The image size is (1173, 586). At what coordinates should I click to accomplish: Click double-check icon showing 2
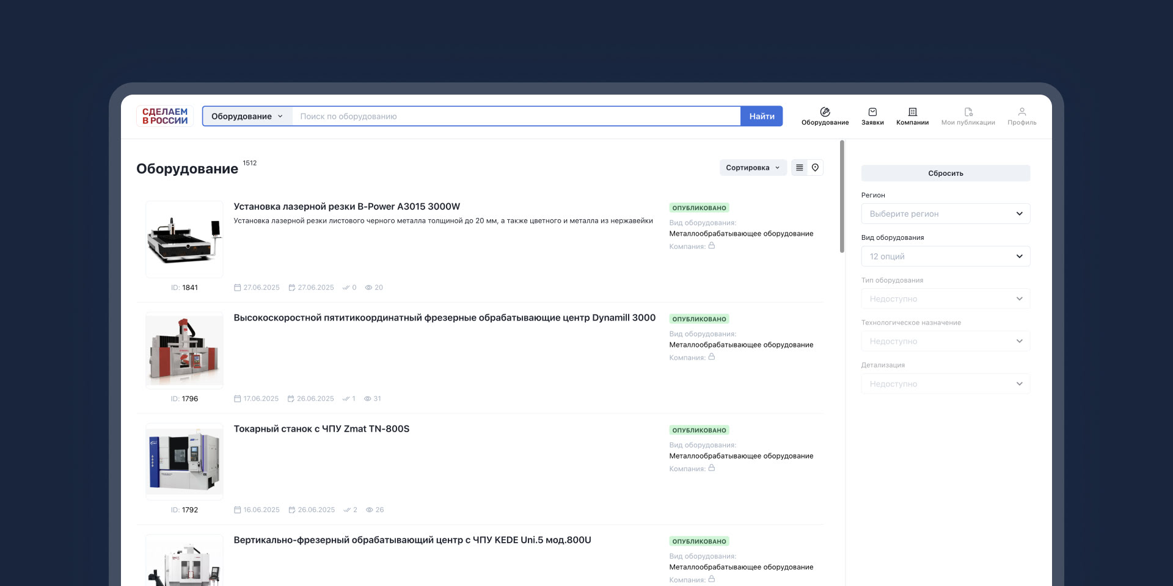[x=347, y=510]
